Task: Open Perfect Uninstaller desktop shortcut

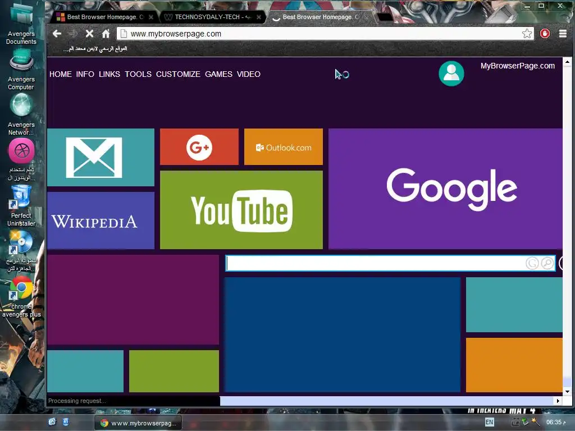Action: pos(21,206)
